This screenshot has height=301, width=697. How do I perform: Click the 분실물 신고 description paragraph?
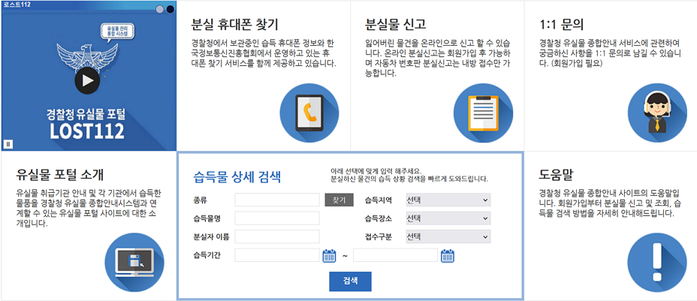click(x=437, y=59)
